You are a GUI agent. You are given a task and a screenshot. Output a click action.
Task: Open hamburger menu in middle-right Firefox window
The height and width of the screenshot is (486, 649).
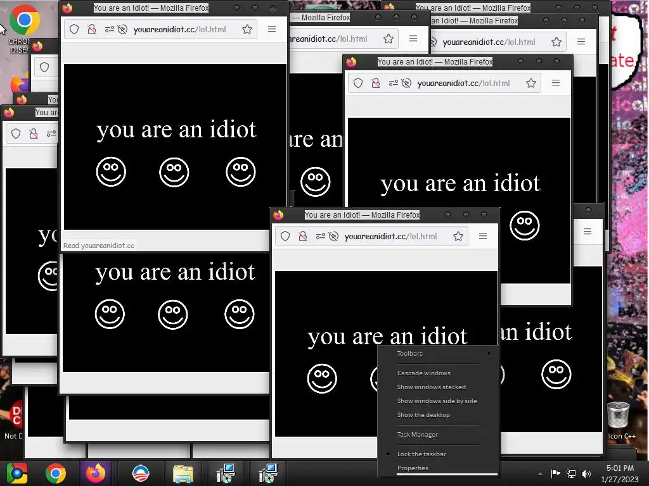pyautogui.click(x=556, y=83)
